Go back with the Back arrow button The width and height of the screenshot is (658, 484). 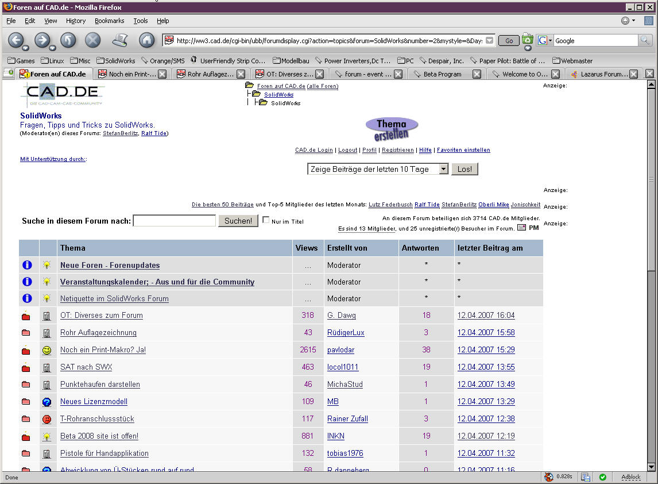(16, 40)
